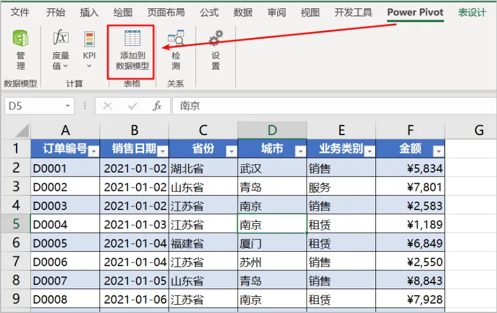Image resolution: width=497 pixels, height=313 pixels.
Task: Select row 5 header
Action: (x=16, y=224)
